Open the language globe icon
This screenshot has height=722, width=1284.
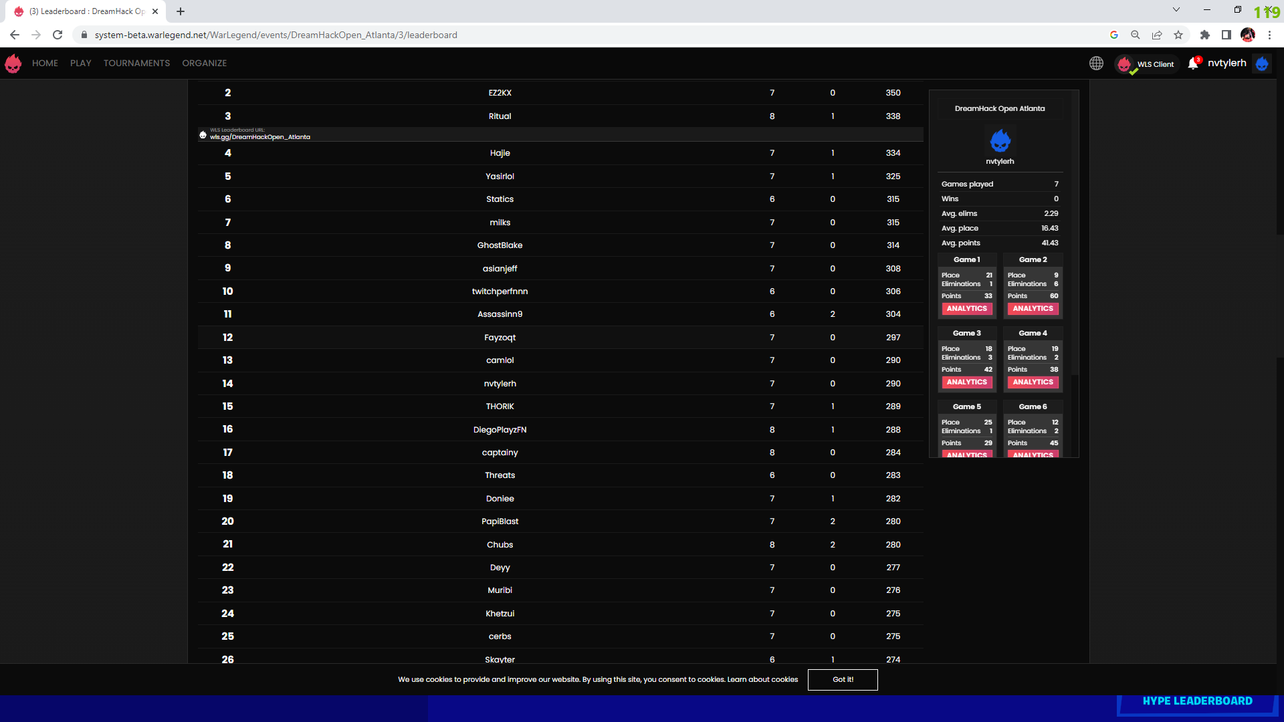coord(1096,64)
